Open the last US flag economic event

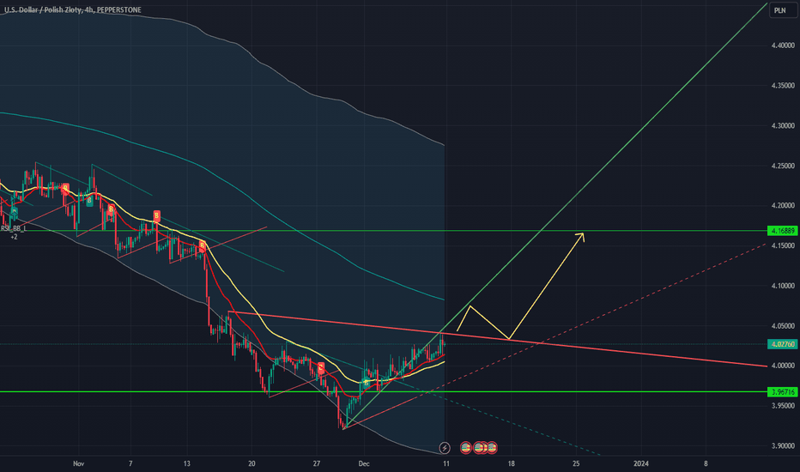click(491, 447)
